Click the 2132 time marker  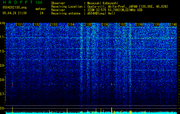(36, 25)
